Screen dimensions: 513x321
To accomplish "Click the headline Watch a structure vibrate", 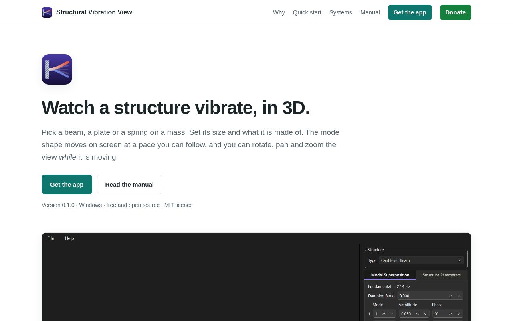I will [x=176, y=108].
